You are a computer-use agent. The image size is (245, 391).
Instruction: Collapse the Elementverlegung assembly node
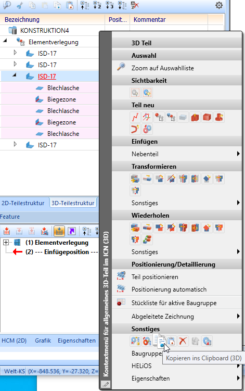5,41
